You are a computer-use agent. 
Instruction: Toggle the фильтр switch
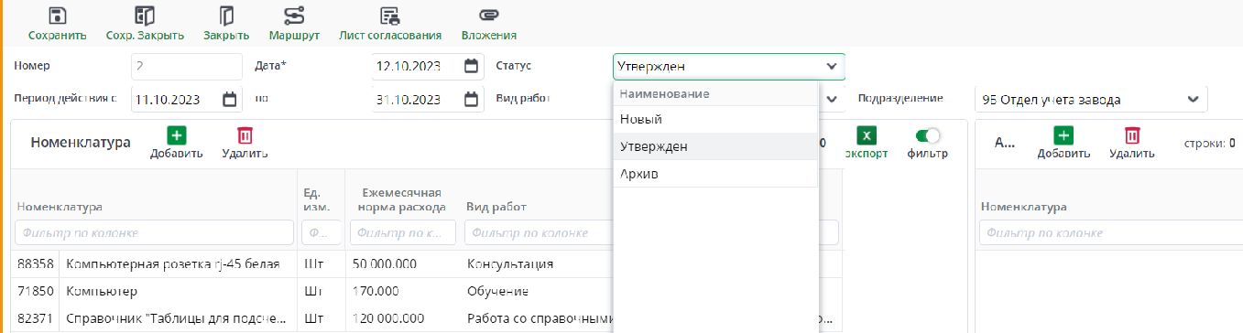click(x=928, y=135)
